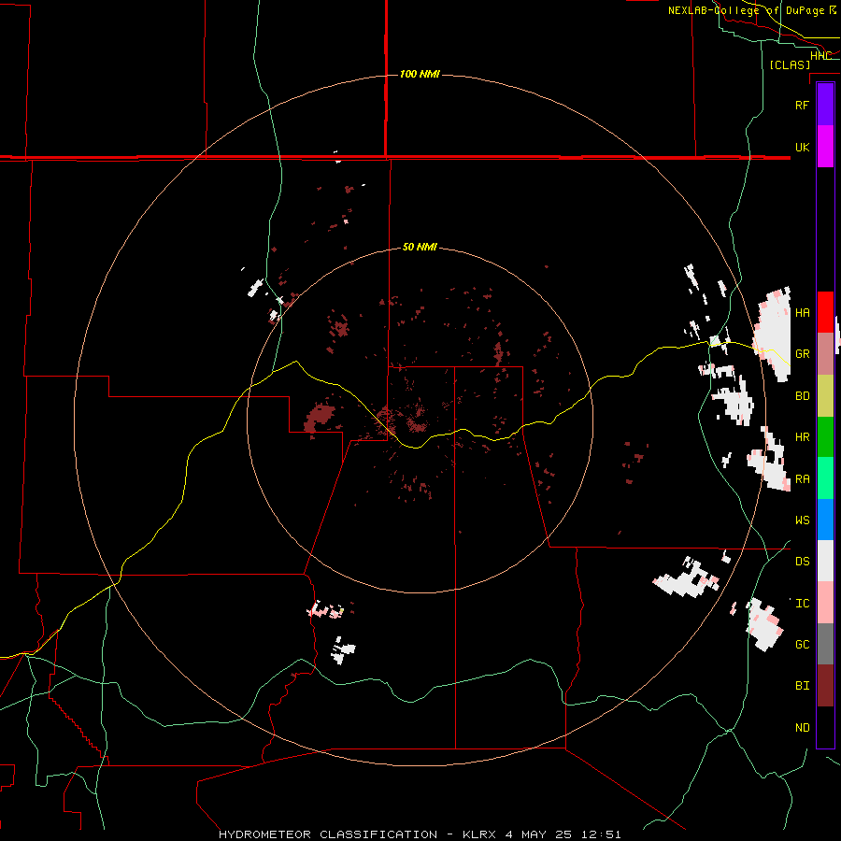The image size is (841, 841).
Task: Click the BD big drops label
Action: pyautogui.click(x=802, y=396)
